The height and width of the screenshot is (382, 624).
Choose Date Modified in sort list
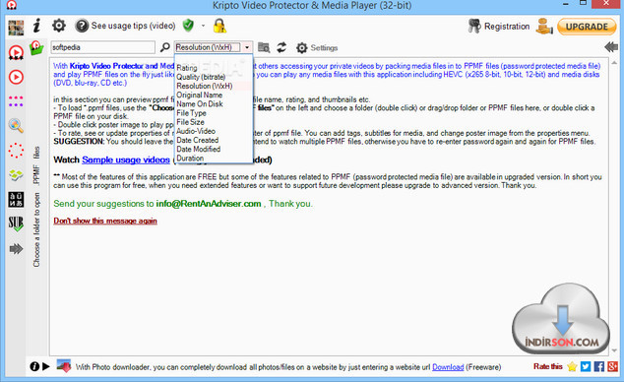click(214, 150)
